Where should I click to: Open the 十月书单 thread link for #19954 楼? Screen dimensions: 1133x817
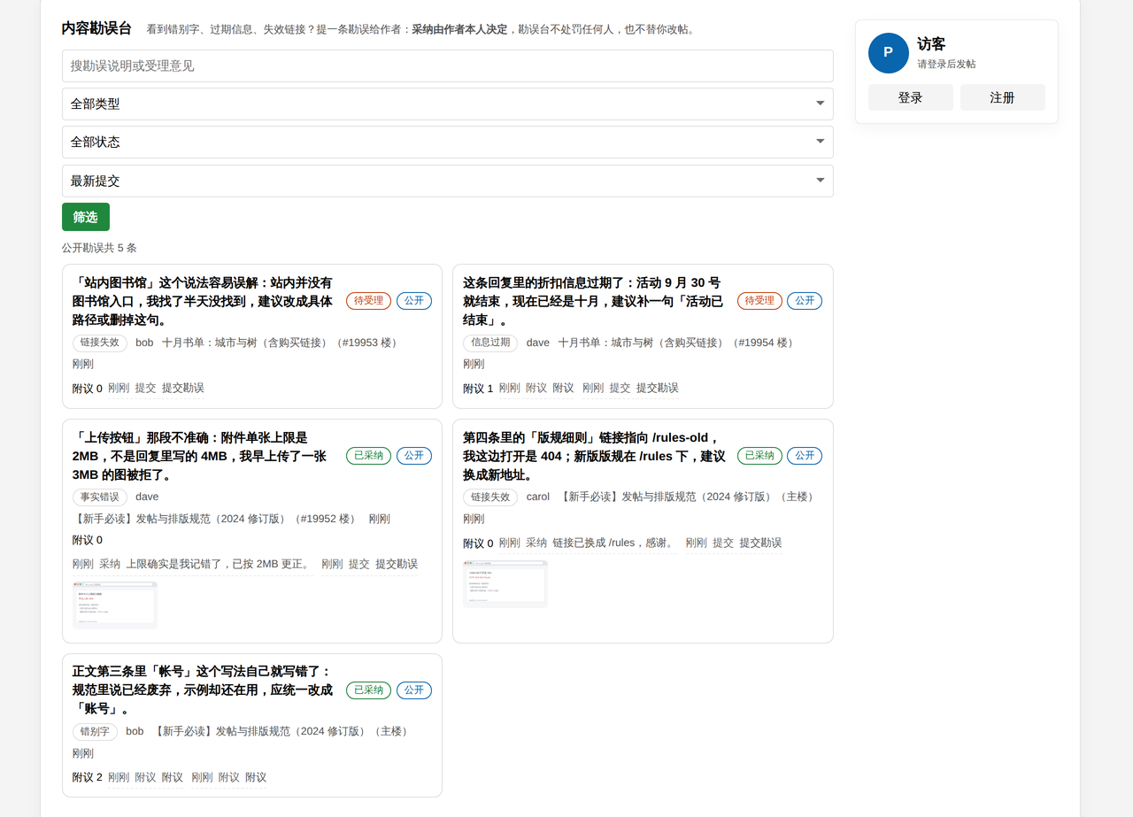pyautogui.click(x=677, y=343)
